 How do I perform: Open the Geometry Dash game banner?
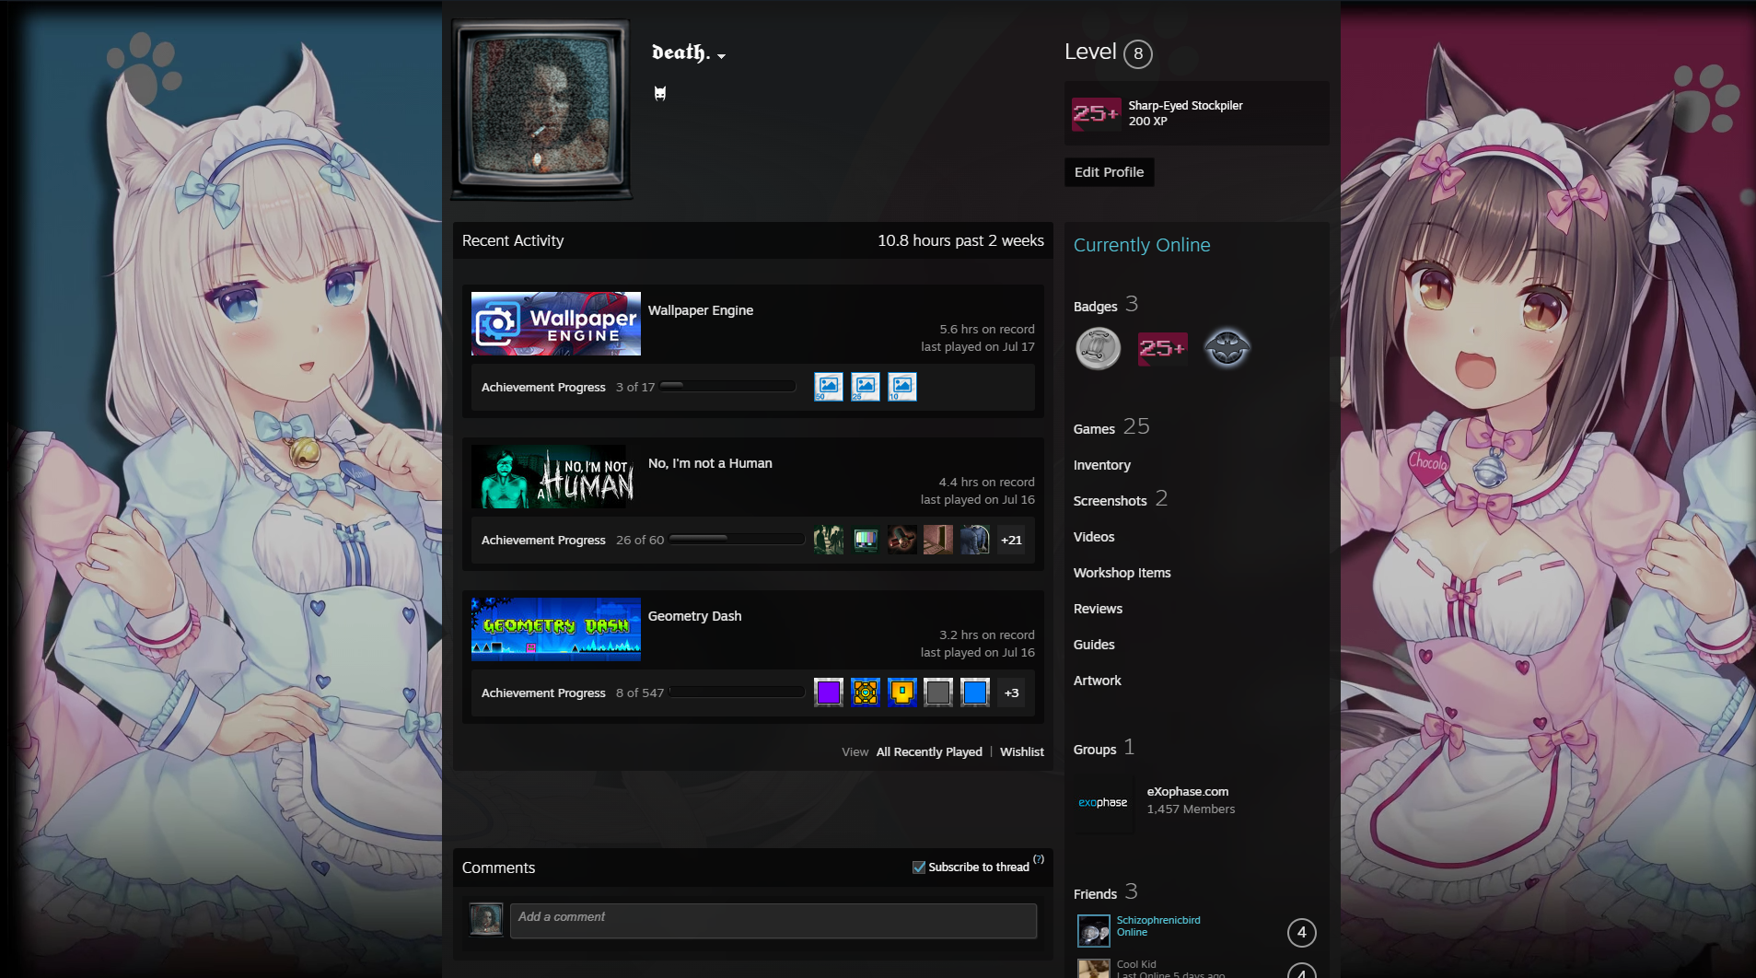click(x=556, y=629)
